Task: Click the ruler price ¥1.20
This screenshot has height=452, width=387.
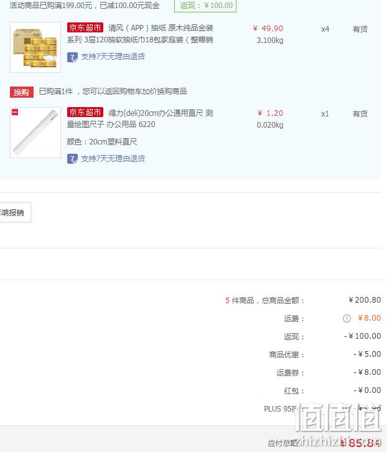Action: pyautogui.click(x=270, y=113)
